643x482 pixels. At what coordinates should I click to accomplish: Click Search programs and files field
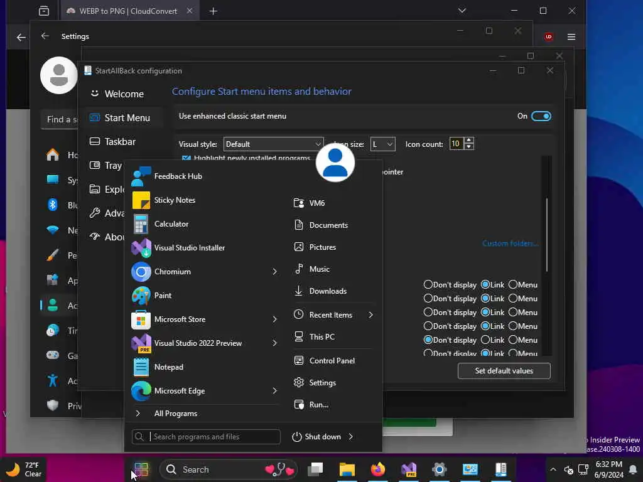(206, 437)
